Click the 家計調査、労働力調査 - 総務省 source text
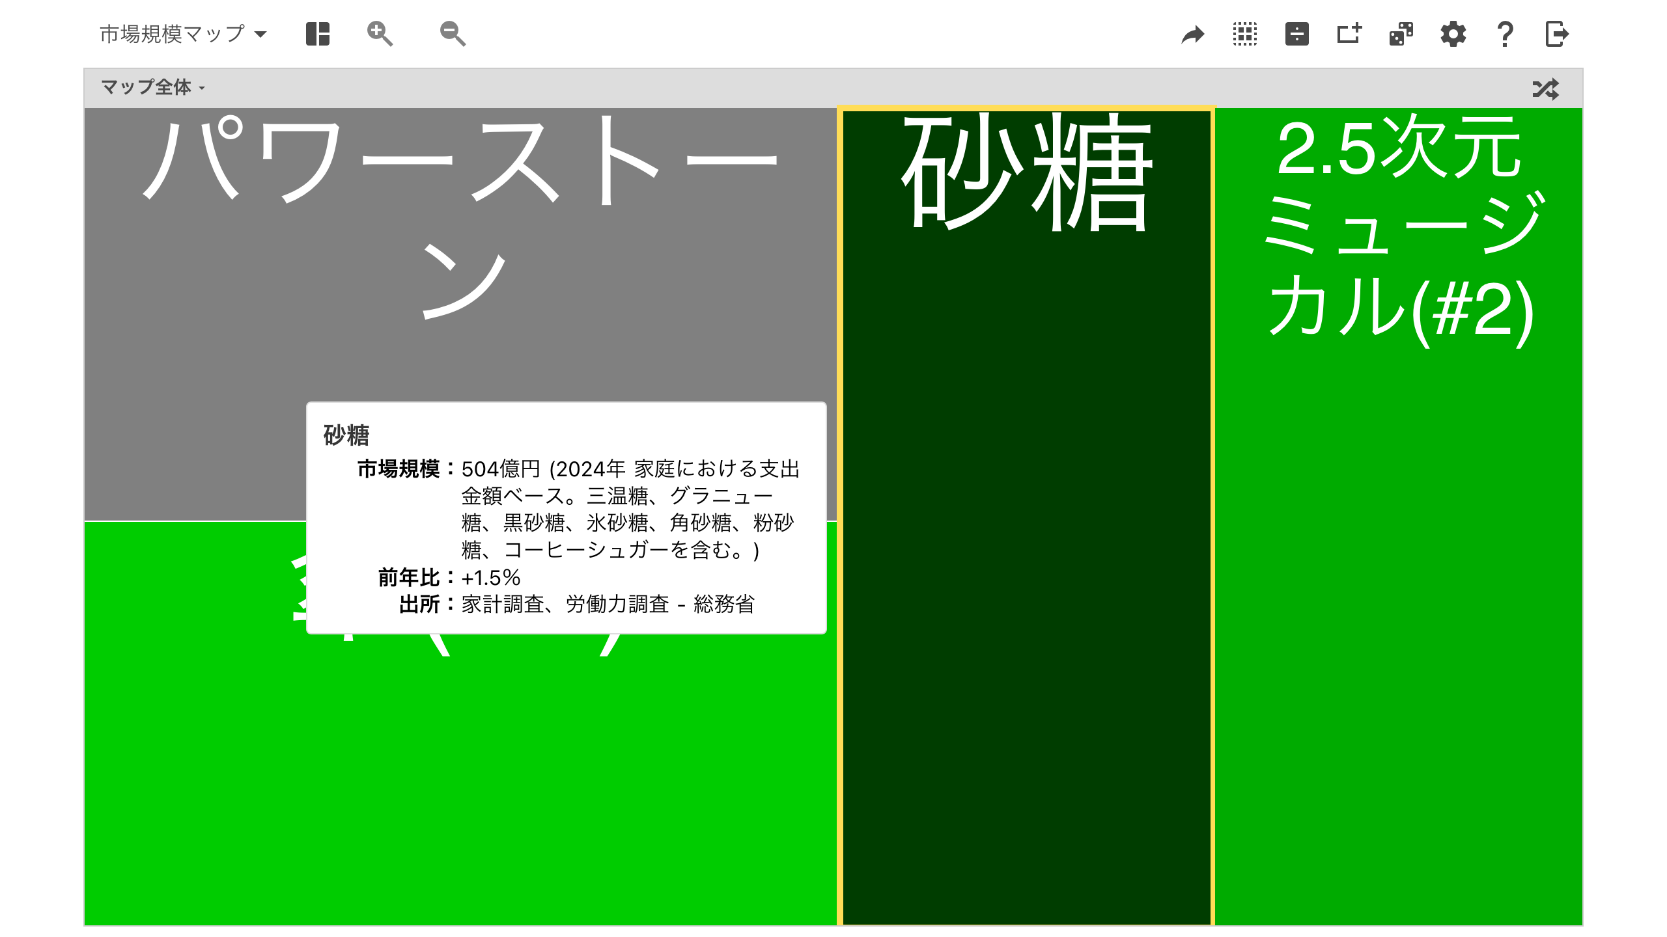Image resolution: width=1667 pixels, height=937 pixels. click(608, 604)
